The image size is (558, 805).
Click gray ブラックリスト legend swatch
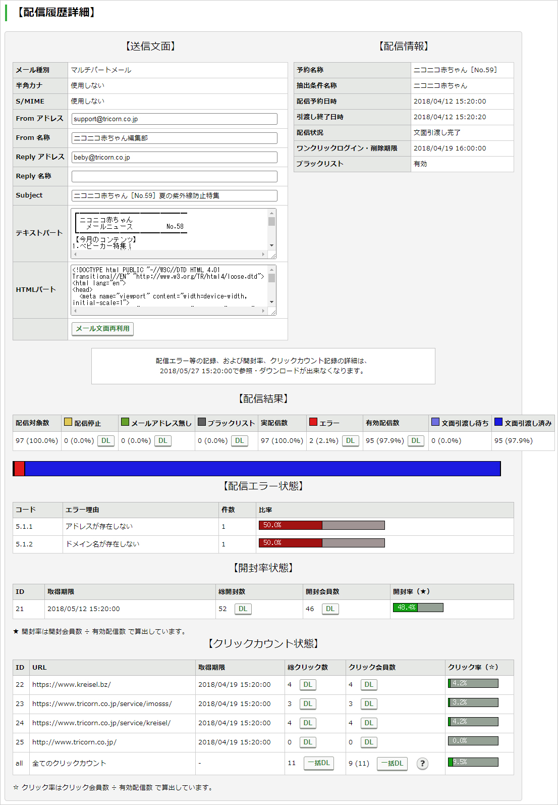pos(202,422)
